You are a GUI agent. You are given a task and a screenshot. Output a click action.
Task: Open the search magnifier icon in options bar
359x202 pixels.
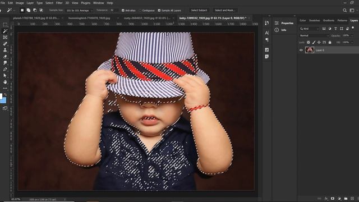pos(344,10)
